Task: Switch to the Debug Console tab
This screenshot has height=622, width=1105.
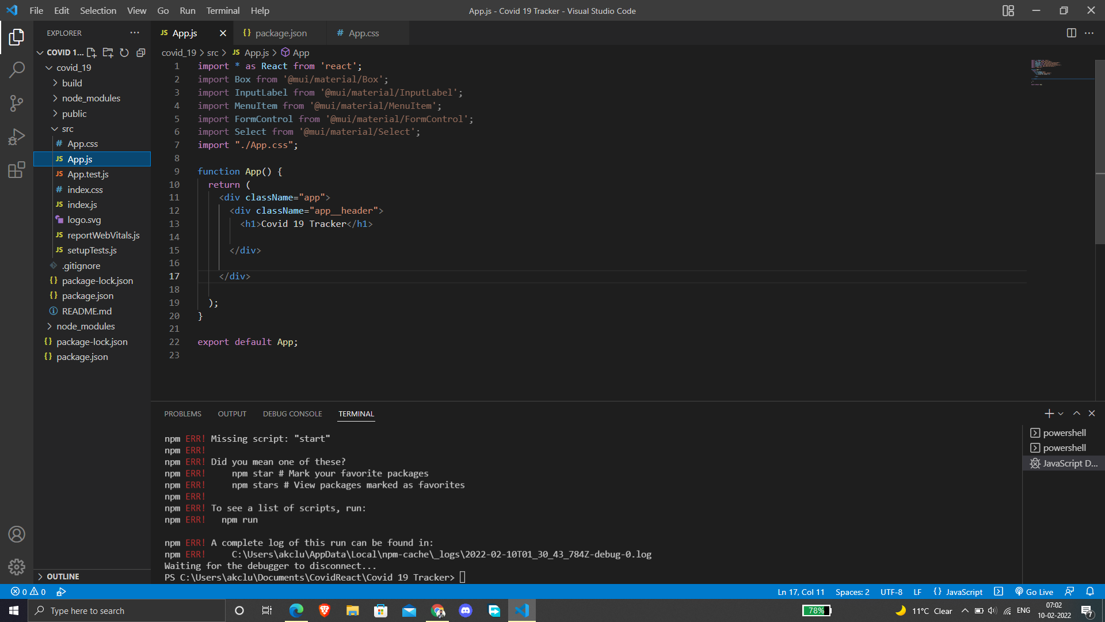Action: 292,414
